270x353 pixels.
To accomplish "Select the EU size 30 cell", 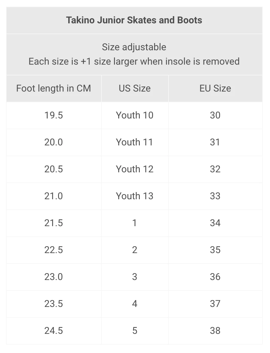I will coord(215,115).
